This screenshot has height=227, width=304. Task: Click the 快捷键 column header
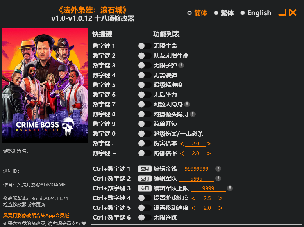(102, 34)
